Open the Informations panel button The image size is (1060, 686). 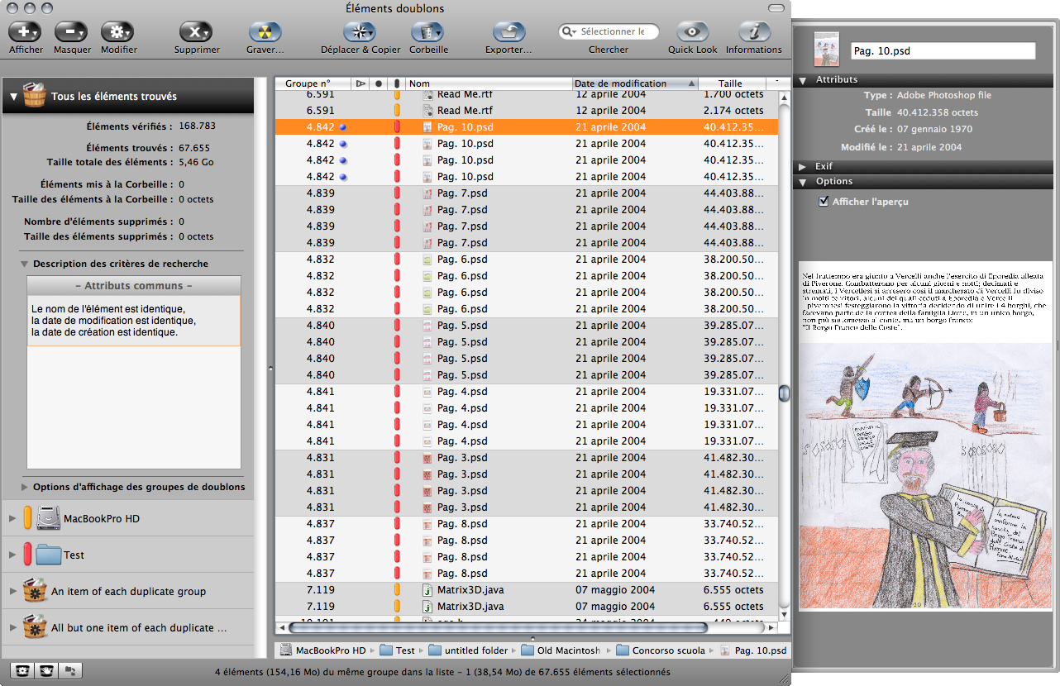click(753, 32)
